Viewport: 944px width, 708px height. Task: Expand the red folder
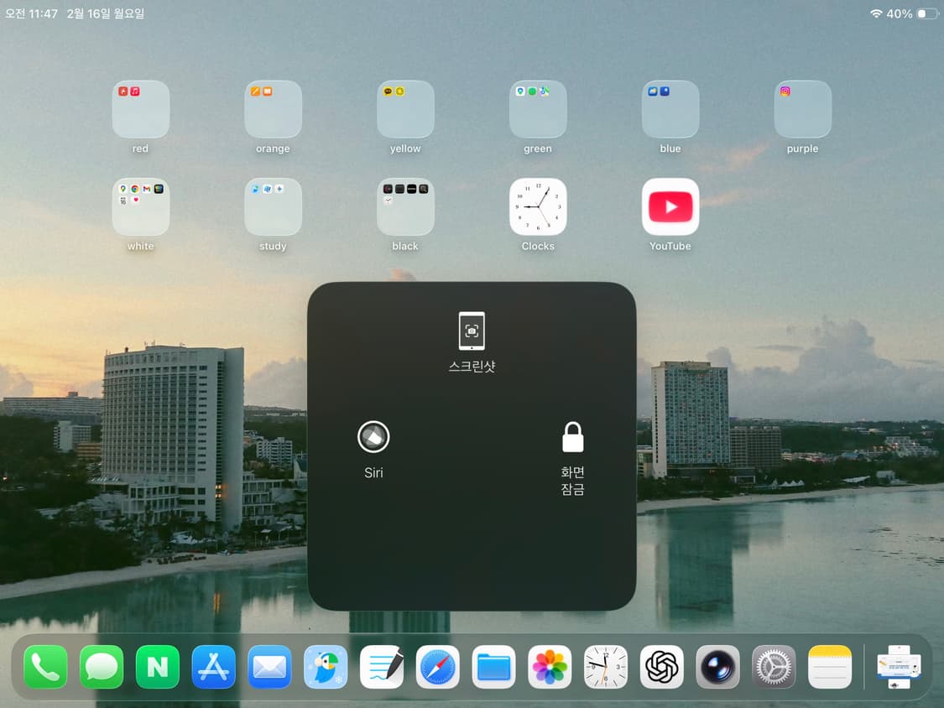click(x=140, y=109)
